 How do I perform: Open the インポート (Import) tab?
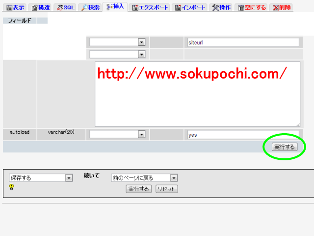[x=190, y=7]
